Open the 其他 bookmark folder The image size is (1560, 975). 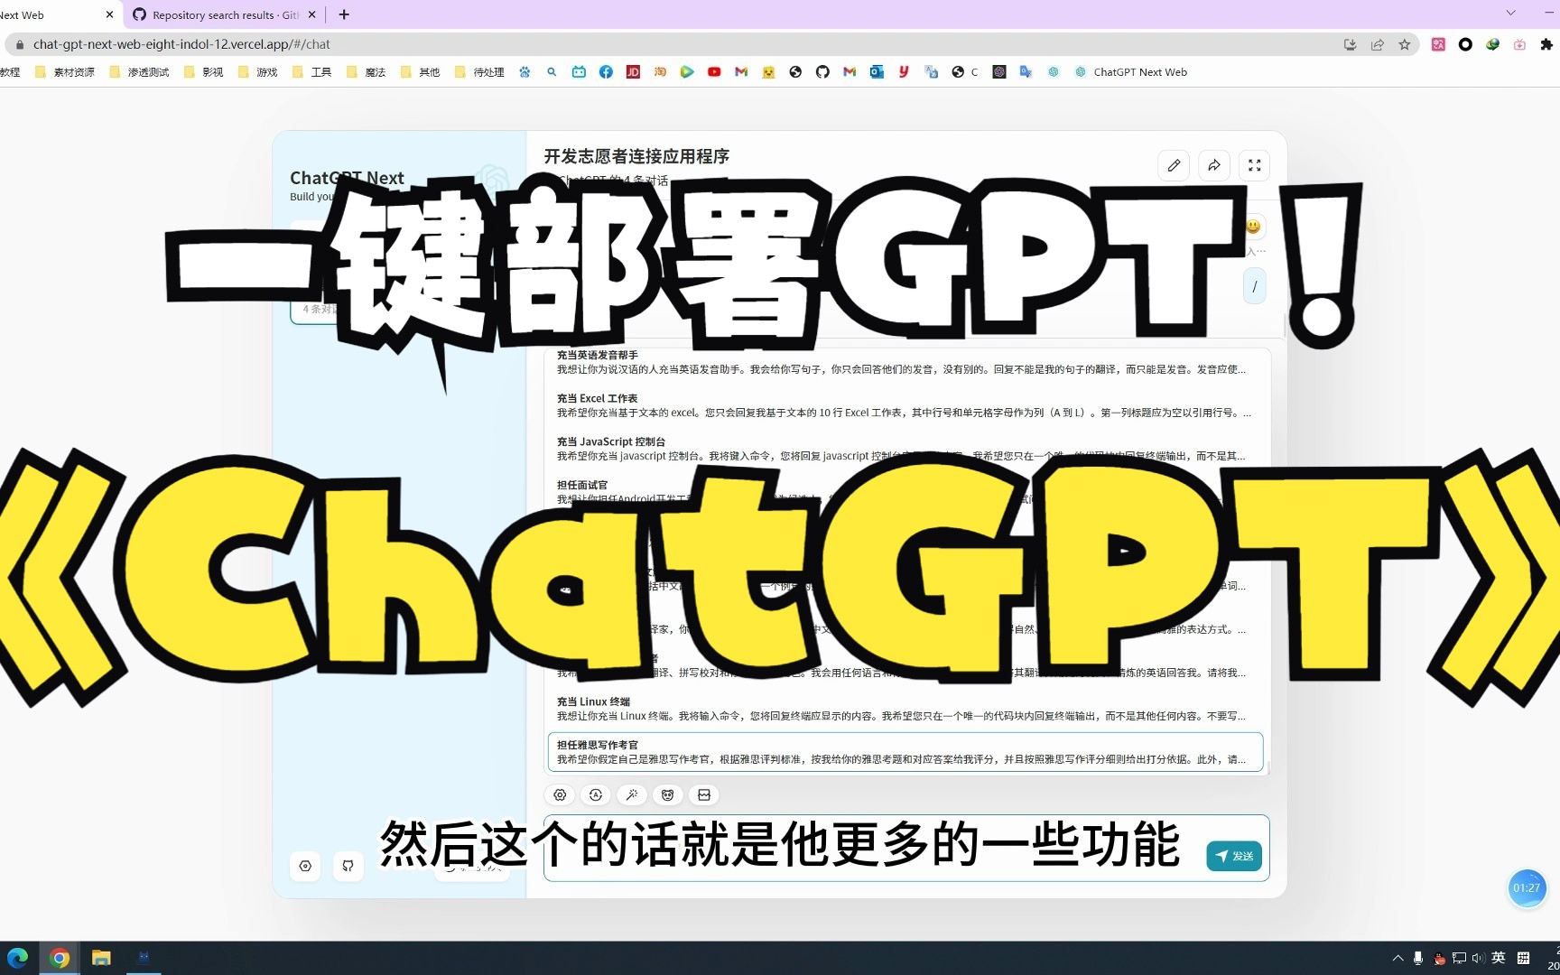point(420,72)
